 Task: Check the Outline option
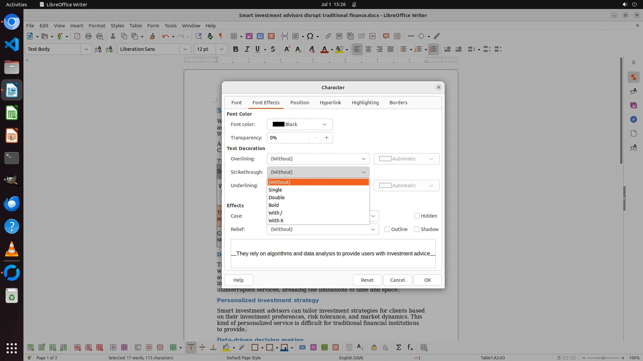click(x=387, y=229)
